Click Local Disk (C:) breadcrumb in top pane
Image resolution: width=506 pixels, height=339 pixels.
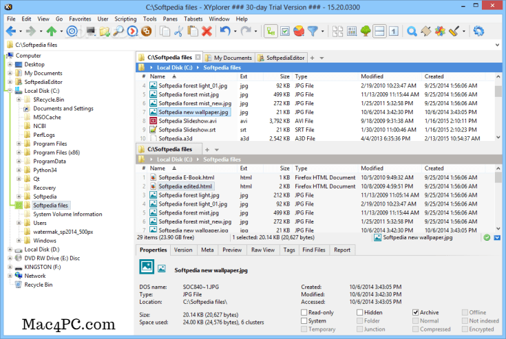tap(174, 67)
